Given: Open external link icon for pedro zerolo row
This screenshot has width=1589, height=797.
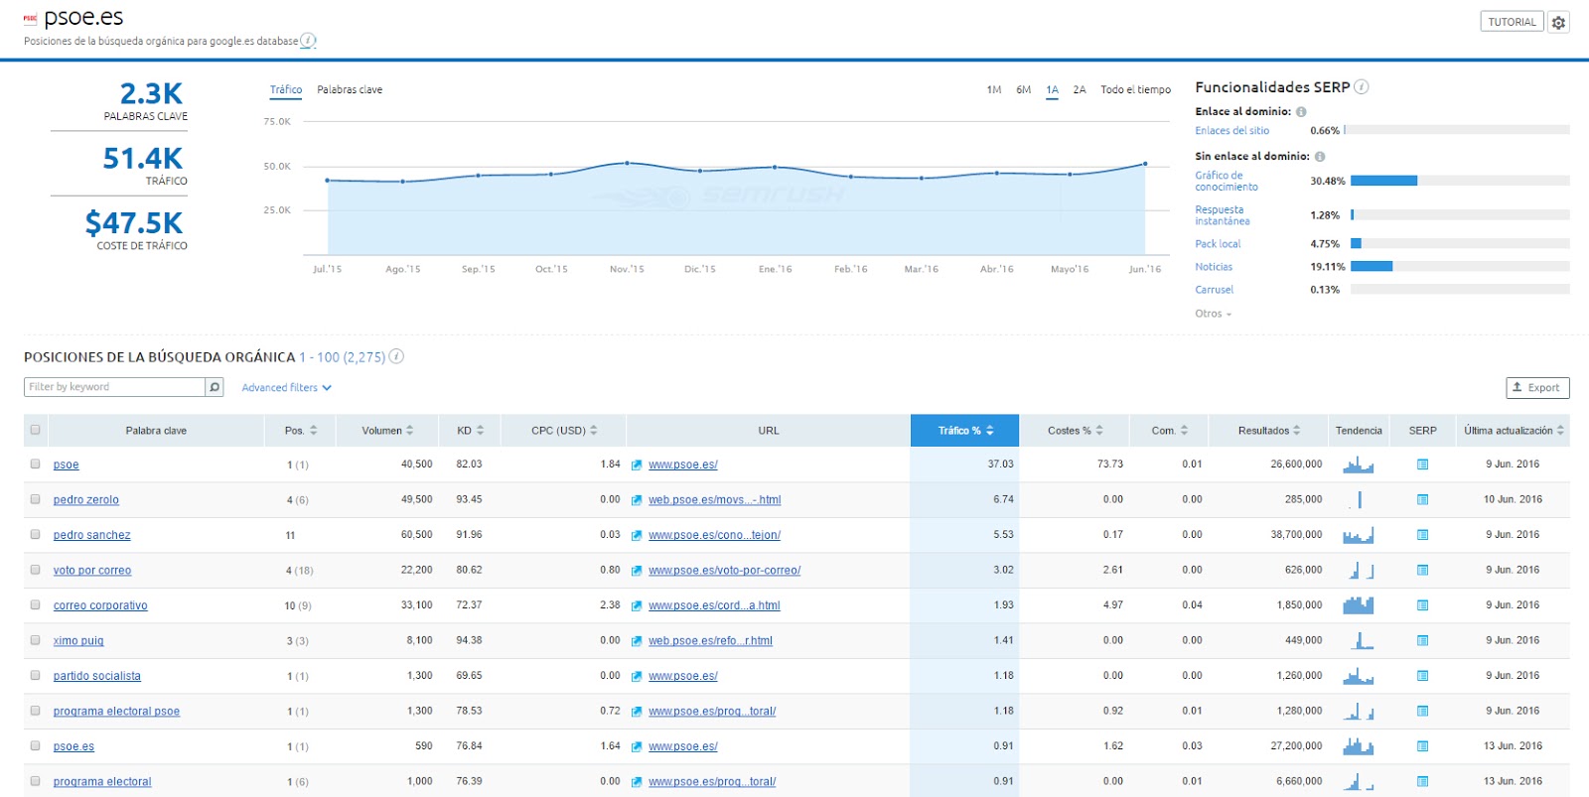Looking at the screenshot, I should (x=637, y=500).
